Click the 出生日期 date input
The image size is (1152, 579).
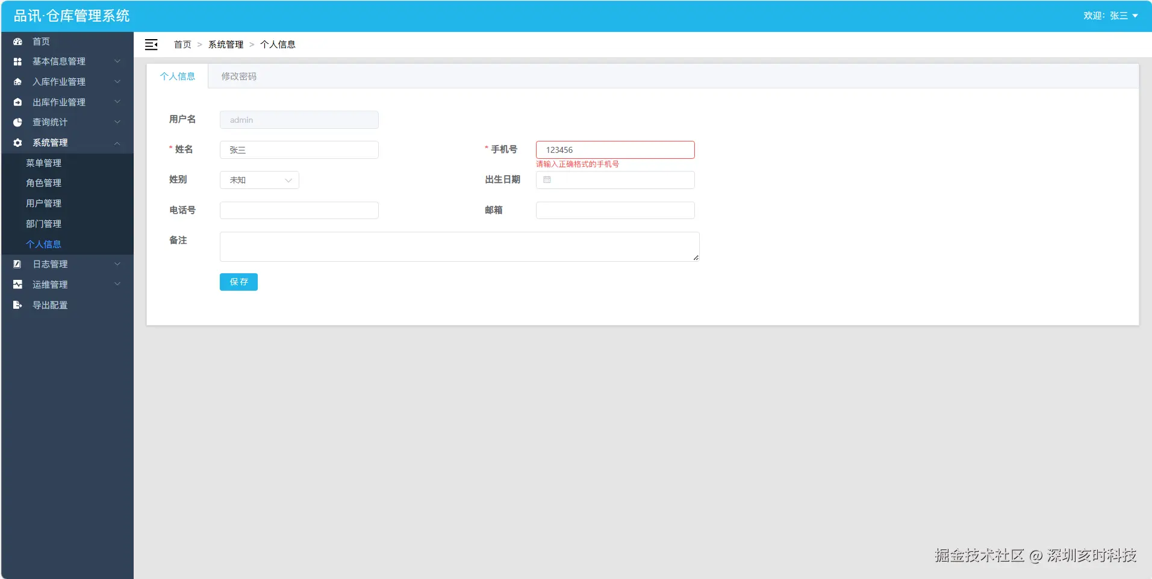click(x=615, y=180)
